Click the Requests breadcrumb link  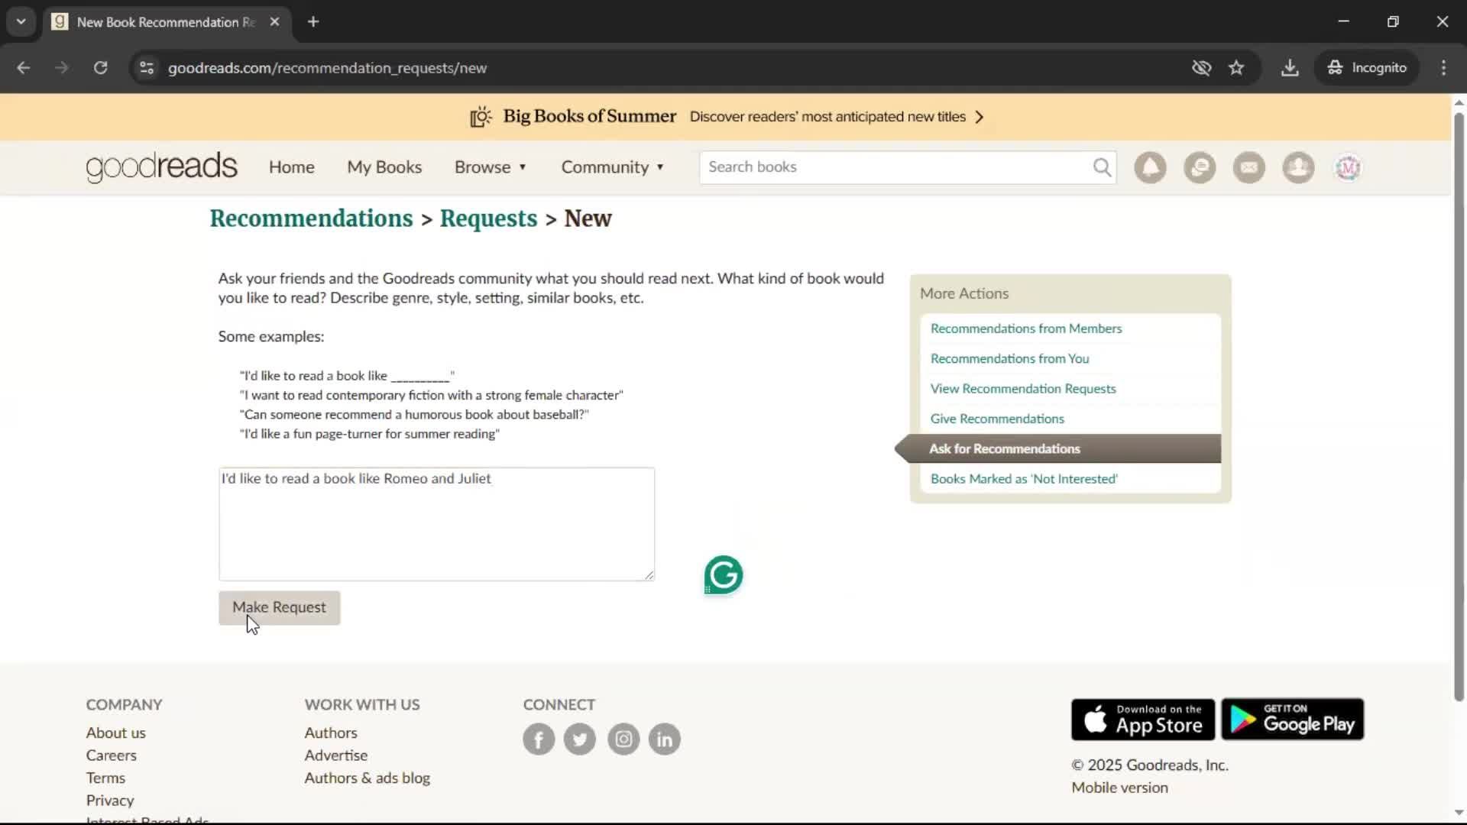488,218
